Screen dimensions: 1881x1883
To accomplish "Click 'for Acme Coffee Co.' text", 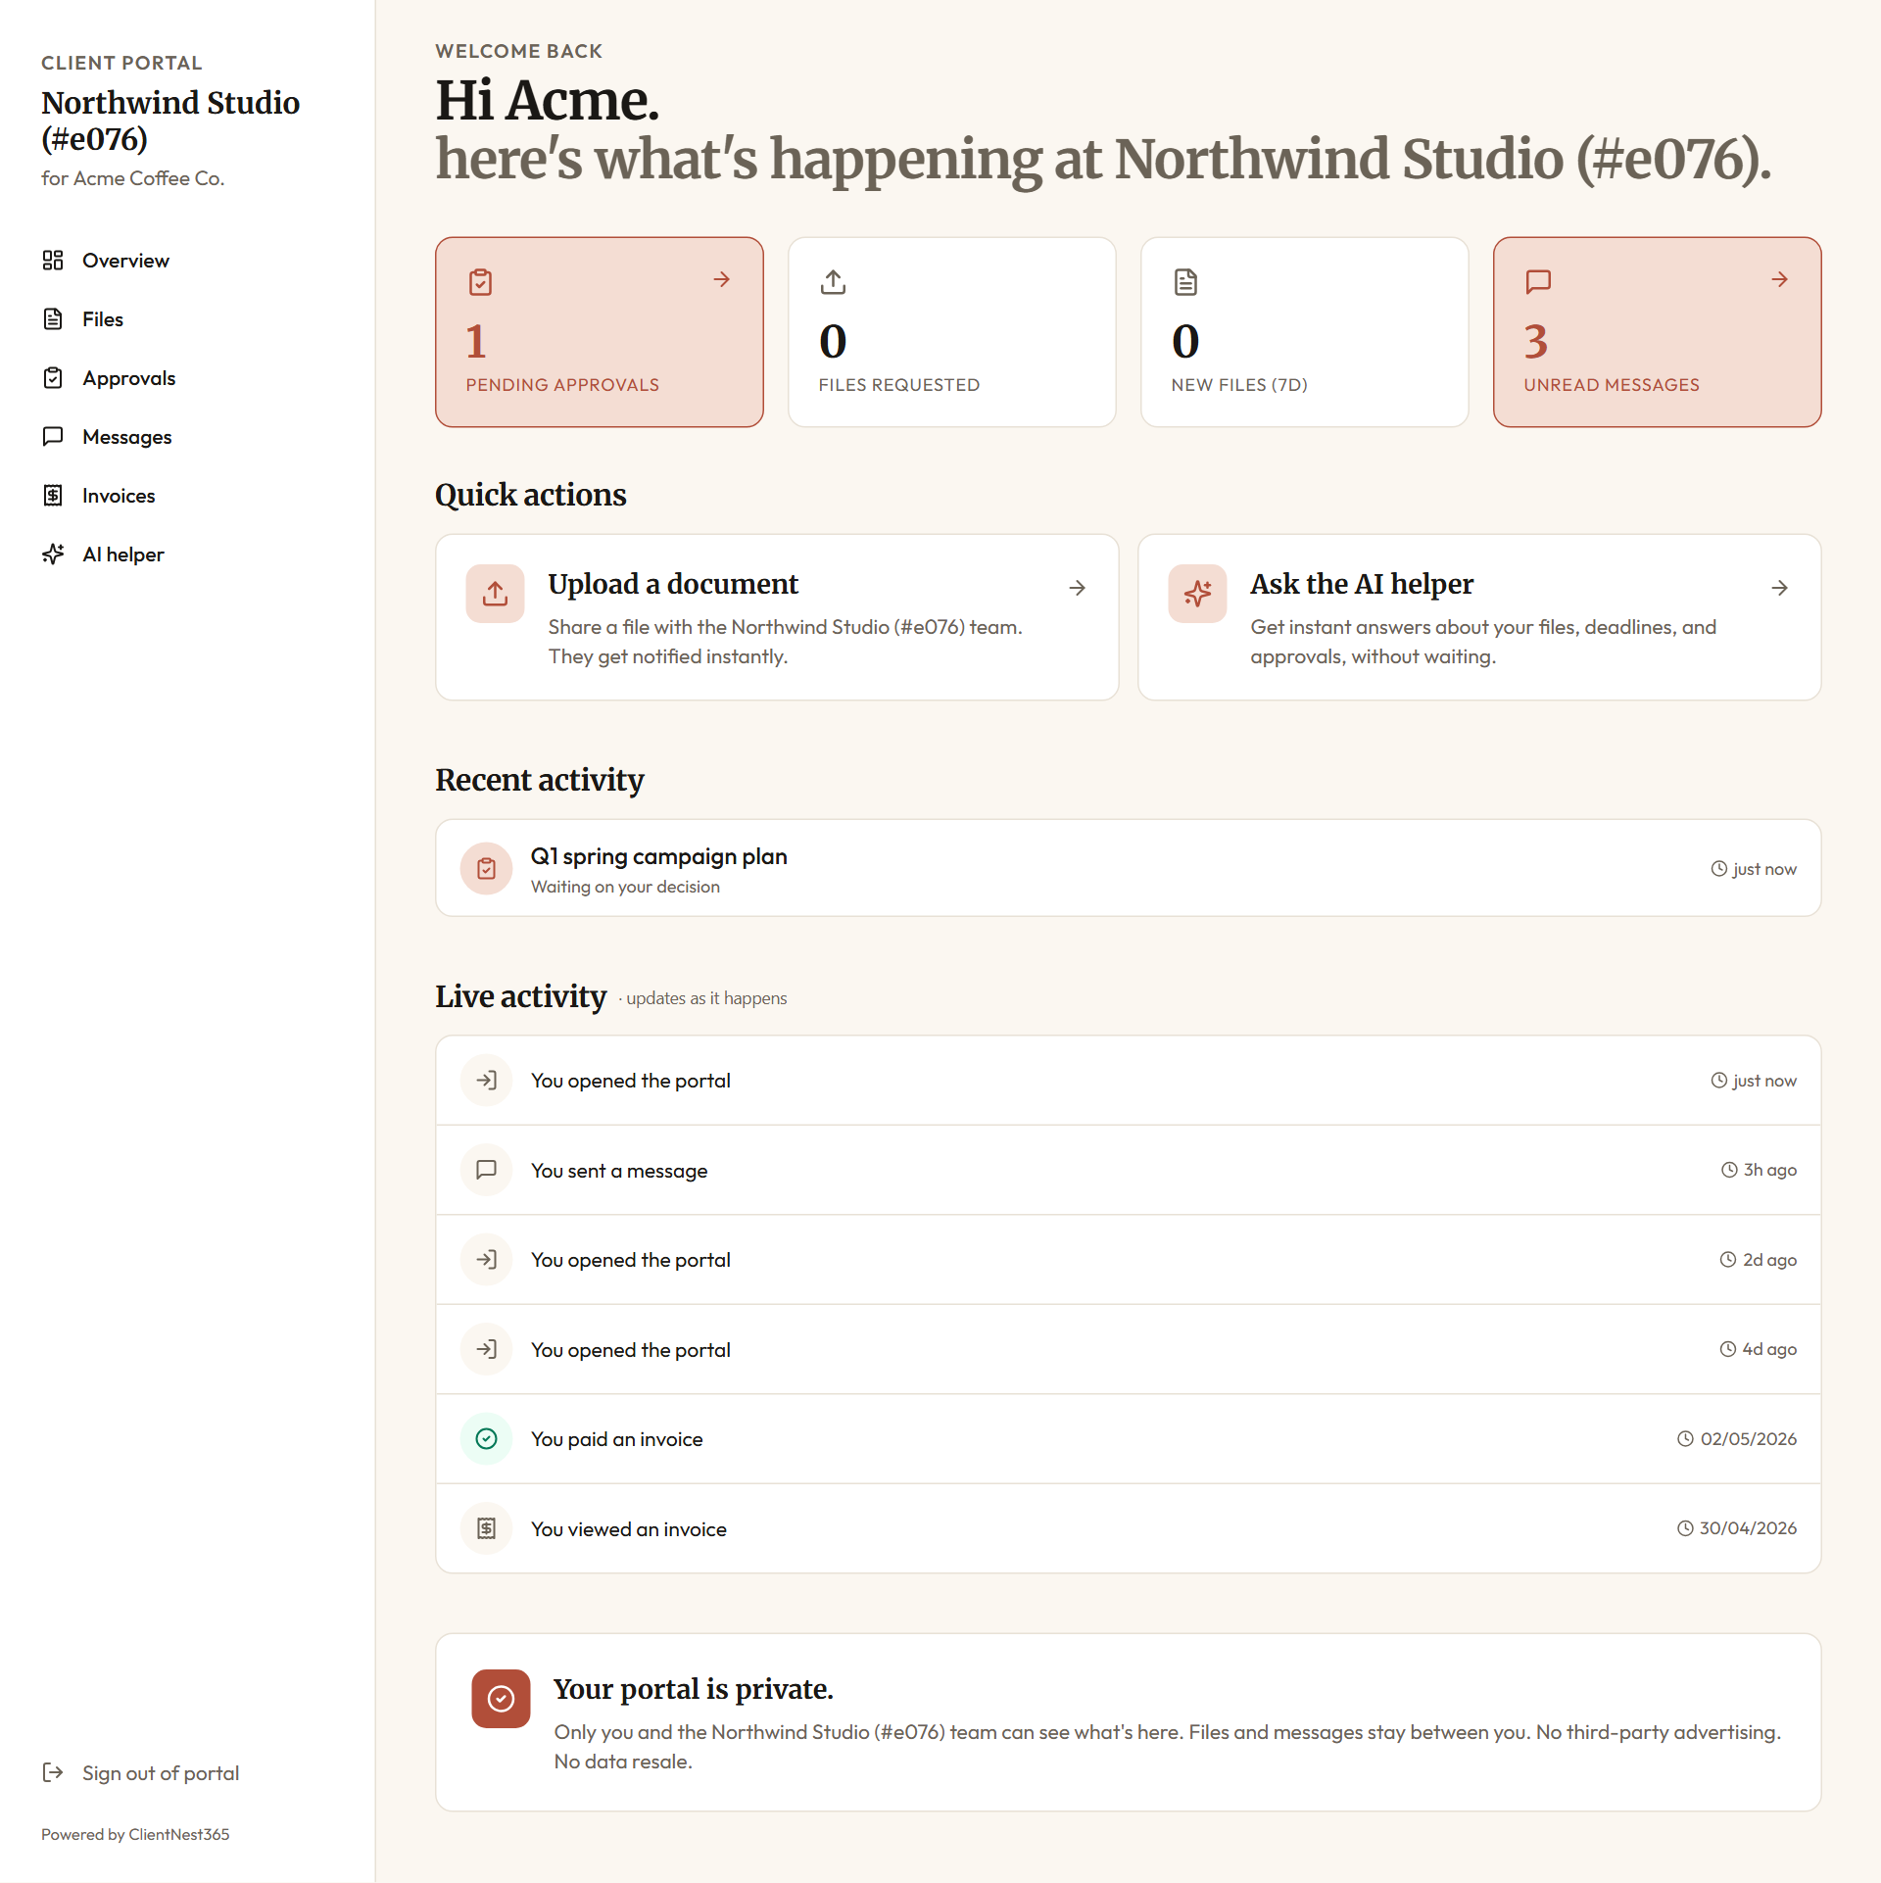I will pos(132,179).
